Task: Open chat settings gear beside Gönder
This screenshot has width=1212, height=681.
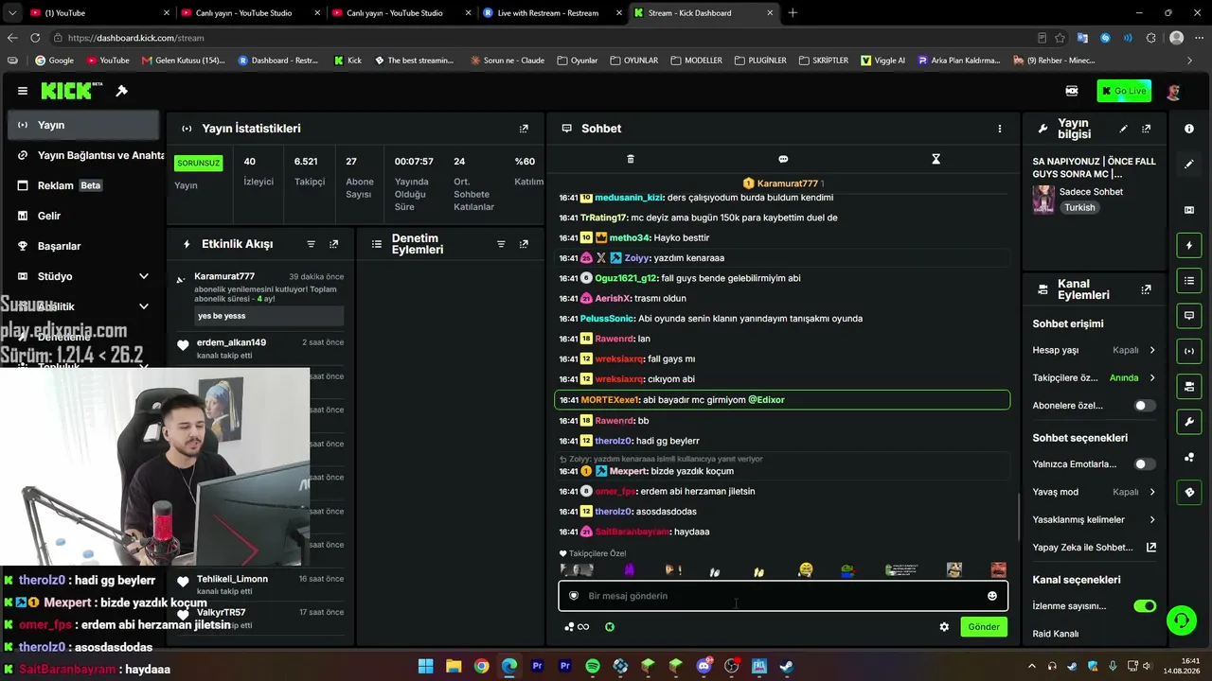Action: tap(944, 627)
